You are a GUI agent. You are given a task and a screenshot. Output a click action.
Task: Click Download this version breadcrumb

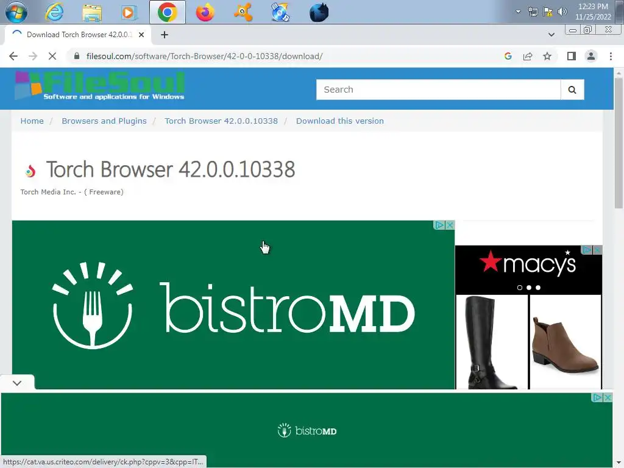340,121
